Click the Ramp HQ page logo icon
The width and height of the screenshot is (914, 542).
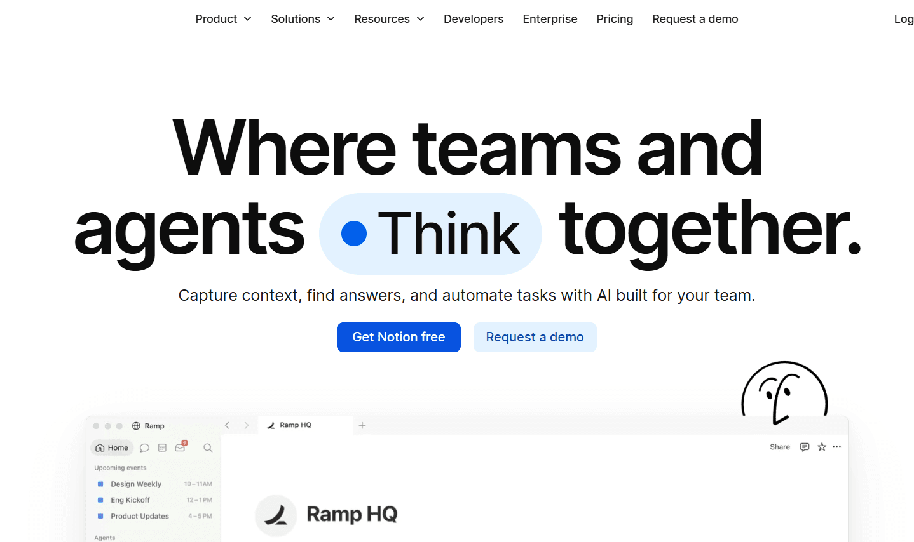pos(276,515)
